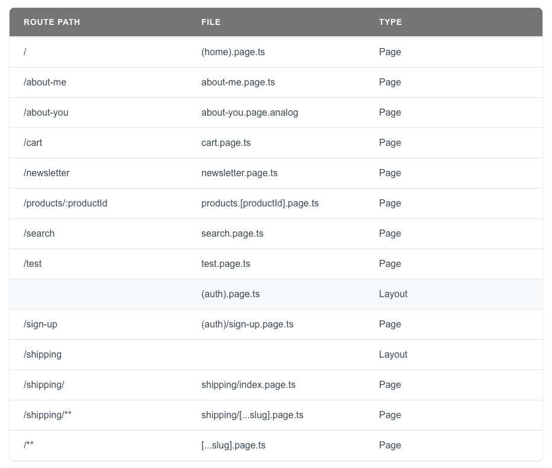Screen dimensions: 552x468
Task: Select the products.[productId].page.ts file cell
Action: (259, 203)
